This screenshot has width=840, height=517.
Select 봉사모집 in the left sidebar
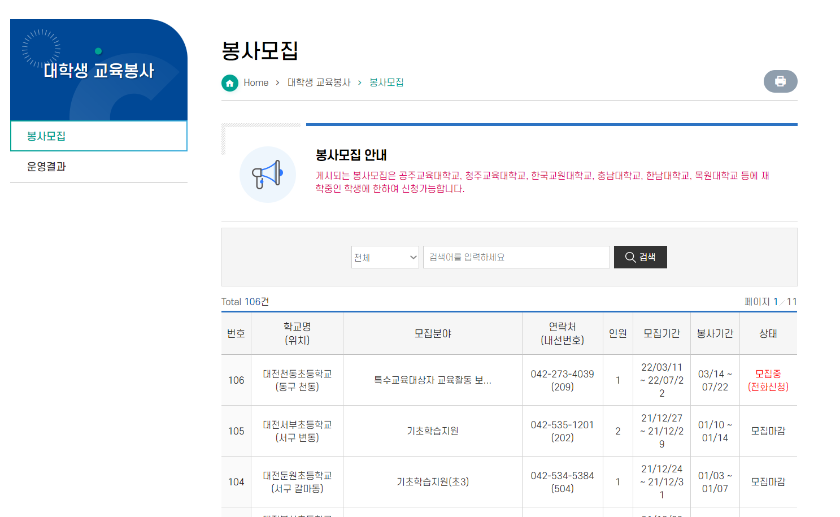coord(46,136)
